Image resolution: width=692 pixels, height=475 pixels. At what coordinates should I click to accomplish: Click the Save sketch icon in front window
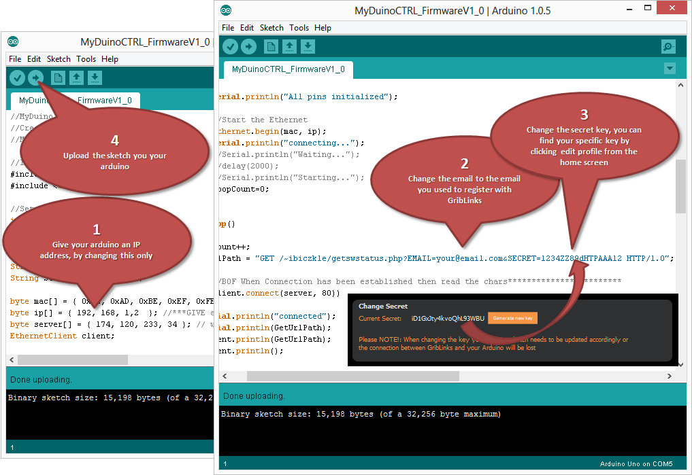308,47
